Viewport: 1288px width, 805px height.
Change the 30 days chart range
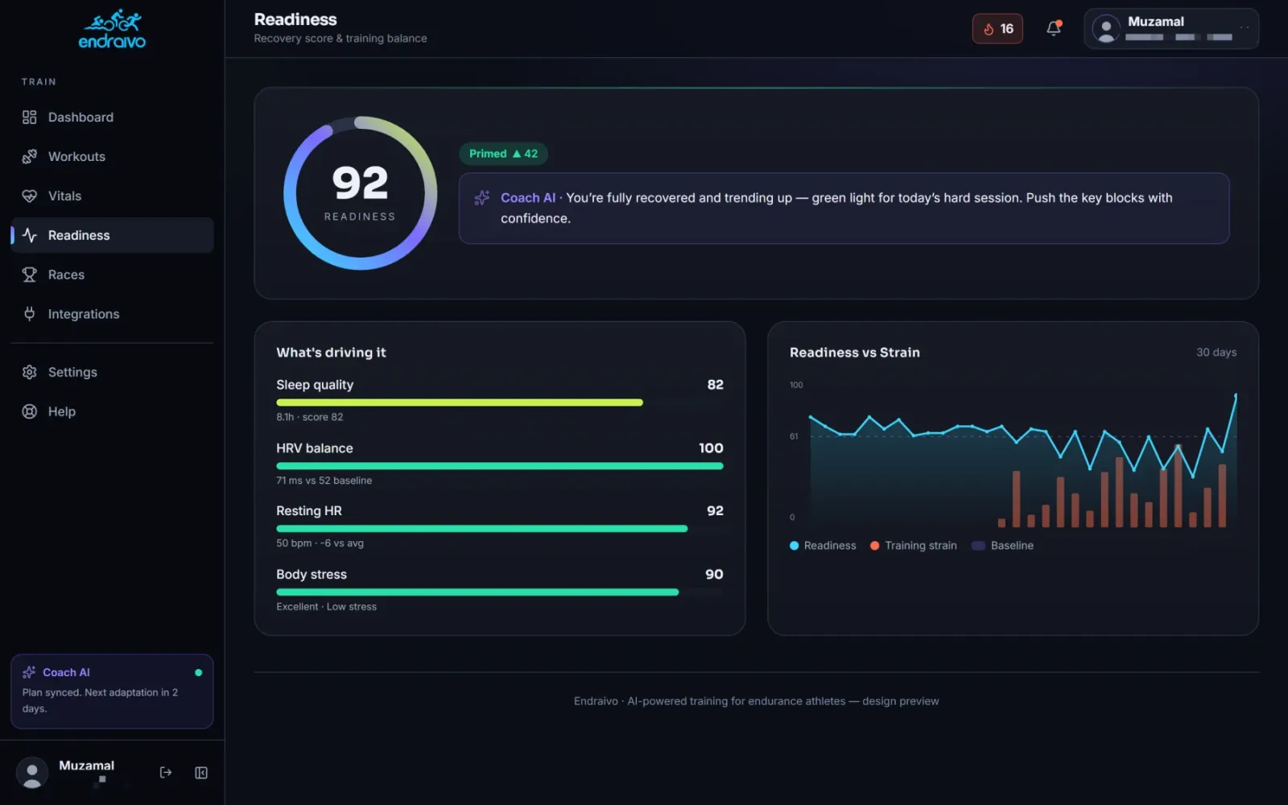click(1216, 353)
